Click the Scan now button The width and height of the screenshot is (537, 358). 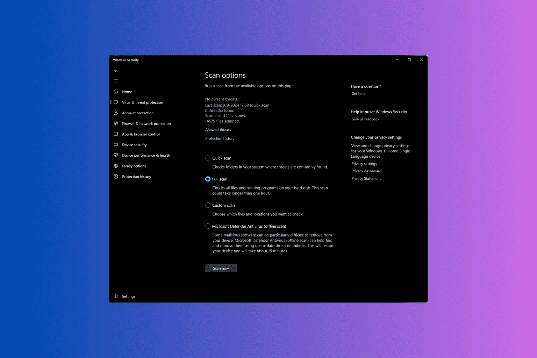coord(221,268)
